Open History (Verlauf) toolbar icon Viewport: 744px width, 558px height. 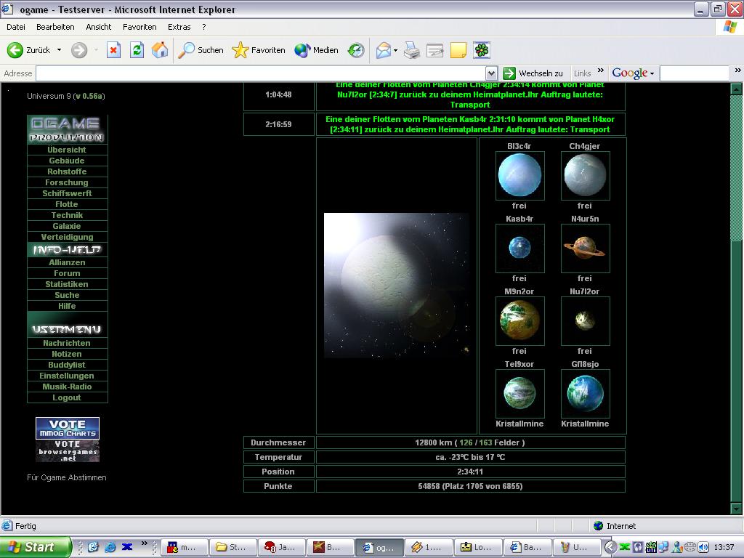[x=356, y=50]
